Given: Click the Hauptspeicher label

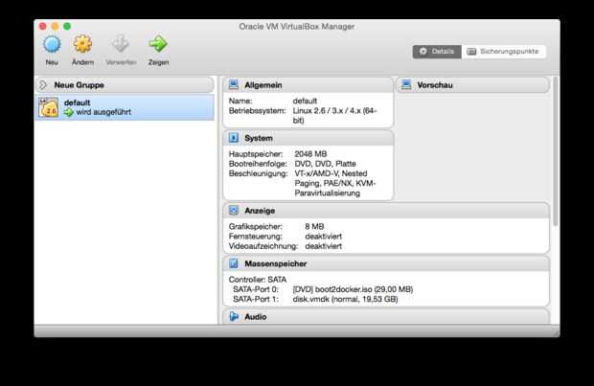Looking at the screenshot, I should (256, 154).
